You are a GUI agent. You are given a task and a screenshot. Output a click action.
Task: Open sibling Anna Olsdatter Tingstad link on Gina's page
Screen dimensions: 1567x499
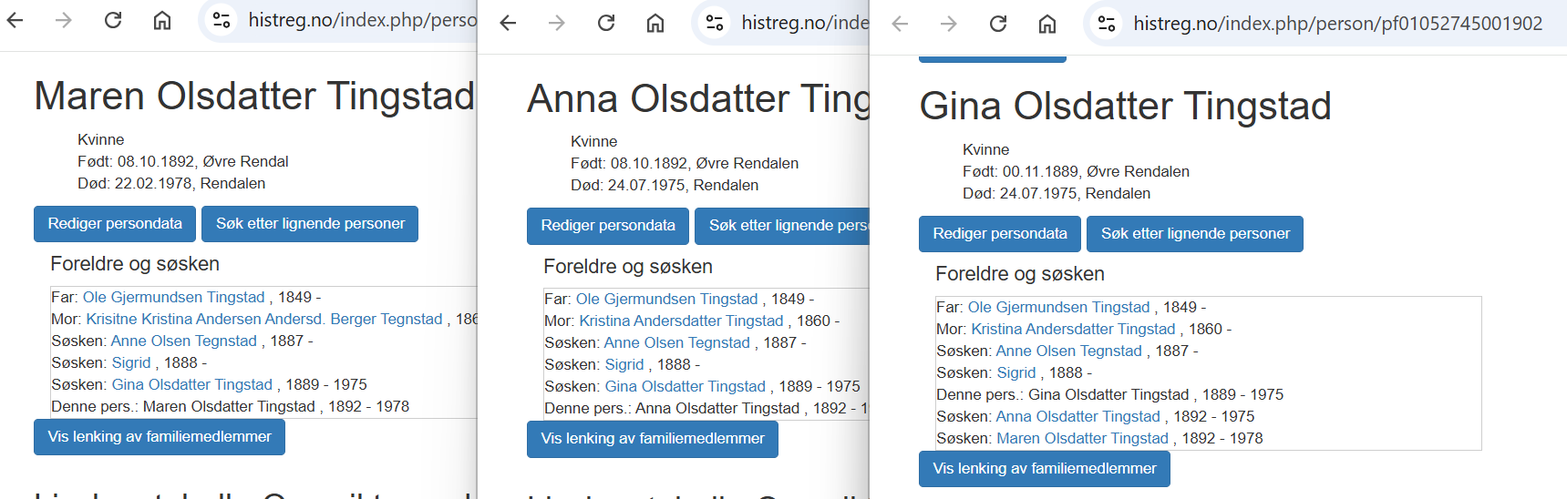(1077, 417)
